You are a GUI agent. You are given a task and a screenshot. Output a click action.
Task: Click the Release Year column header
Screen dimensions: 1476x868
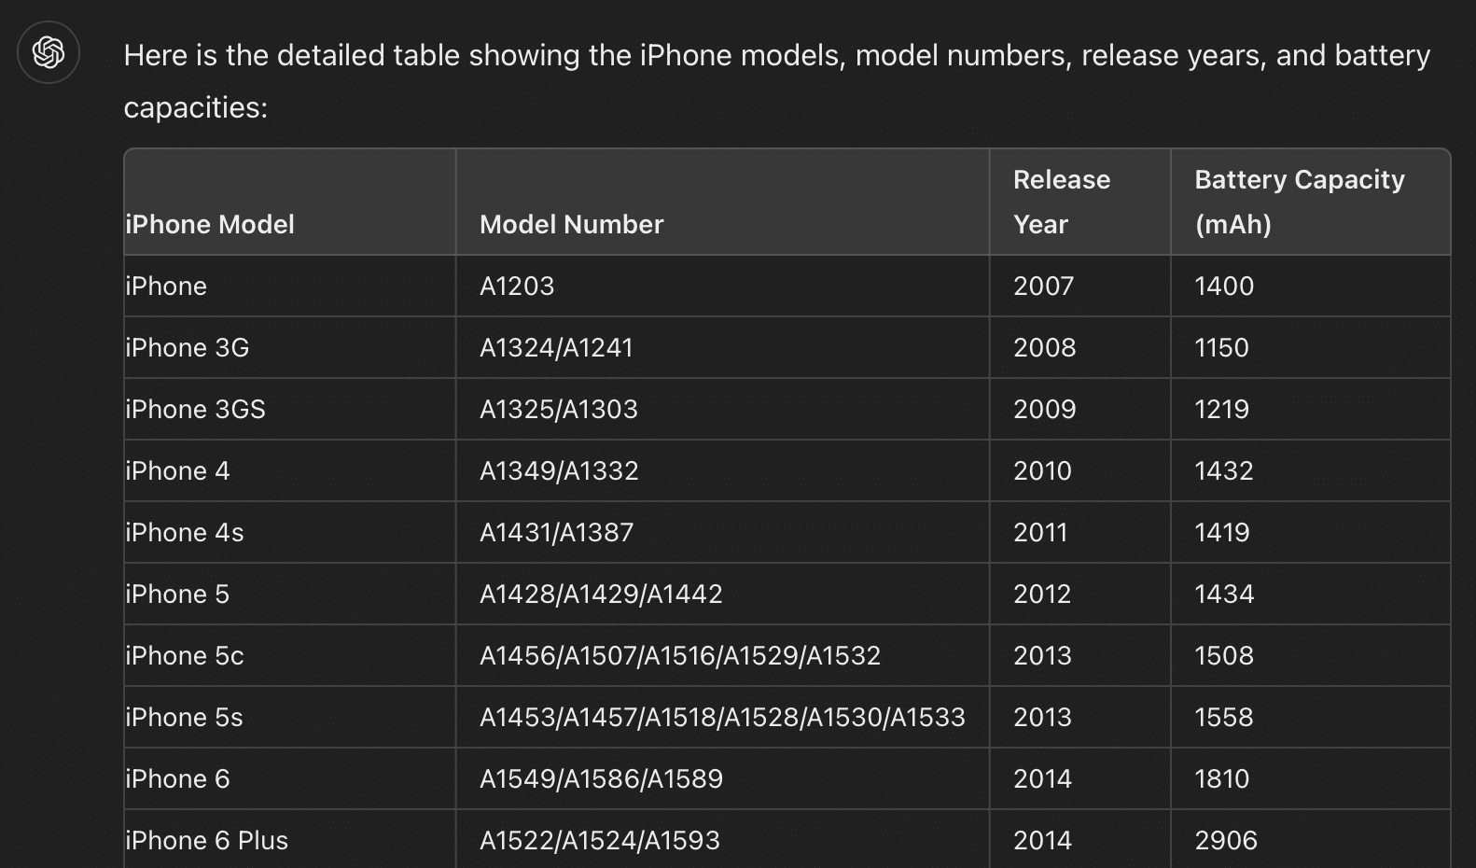point(1062,202)
